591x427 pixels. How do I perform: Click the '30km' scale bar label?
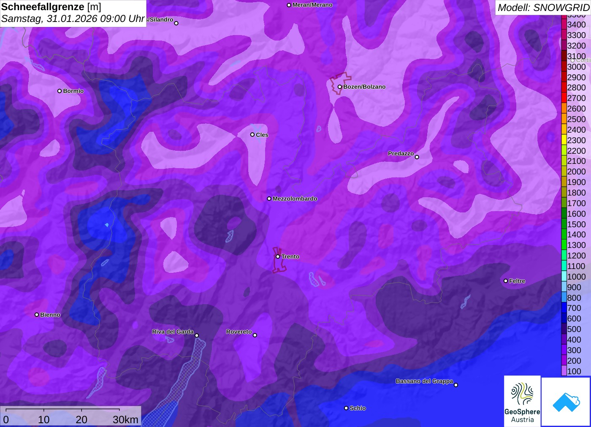[x=126, y=419]
